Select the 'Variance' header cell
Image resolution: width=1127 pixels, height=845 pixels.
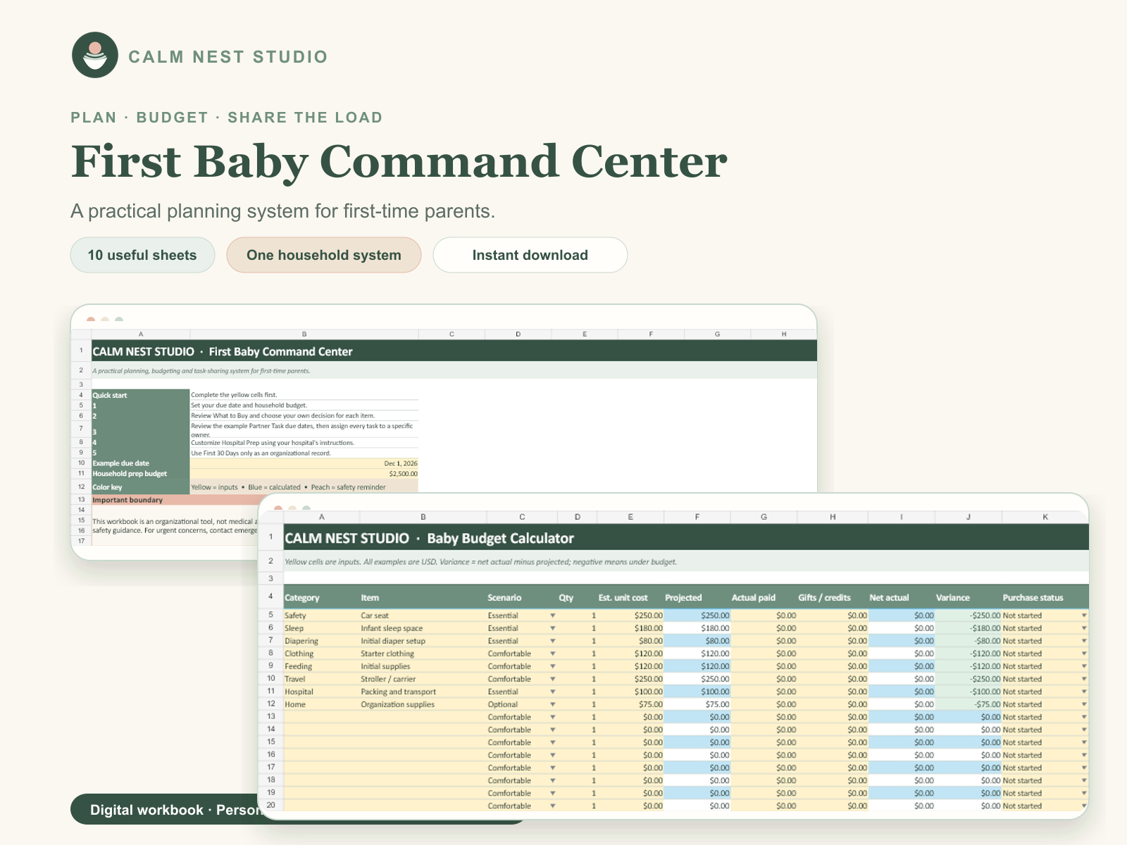click(968, 597)
